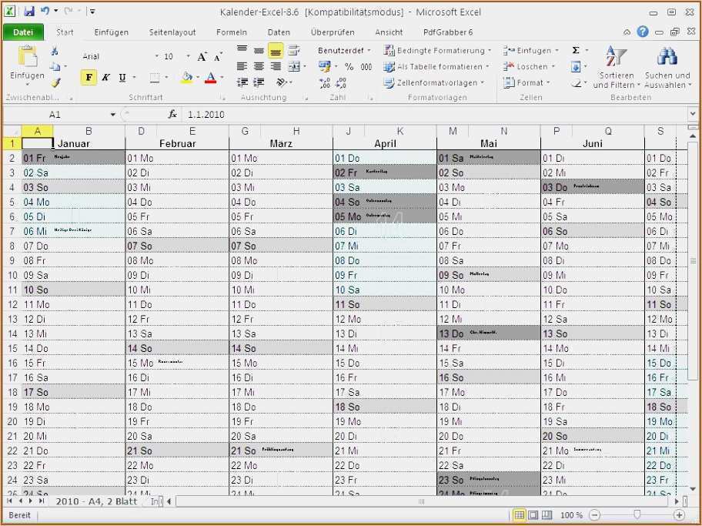Switch to Formeln ribbon tab
The width and height of the screenshot is (702, 526).
(x=232, y=32)
